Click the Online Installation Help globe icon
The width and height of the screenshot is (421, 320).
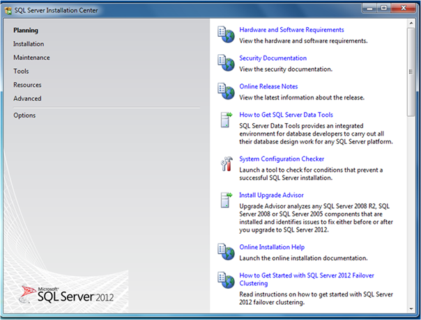tap(226, 252)
